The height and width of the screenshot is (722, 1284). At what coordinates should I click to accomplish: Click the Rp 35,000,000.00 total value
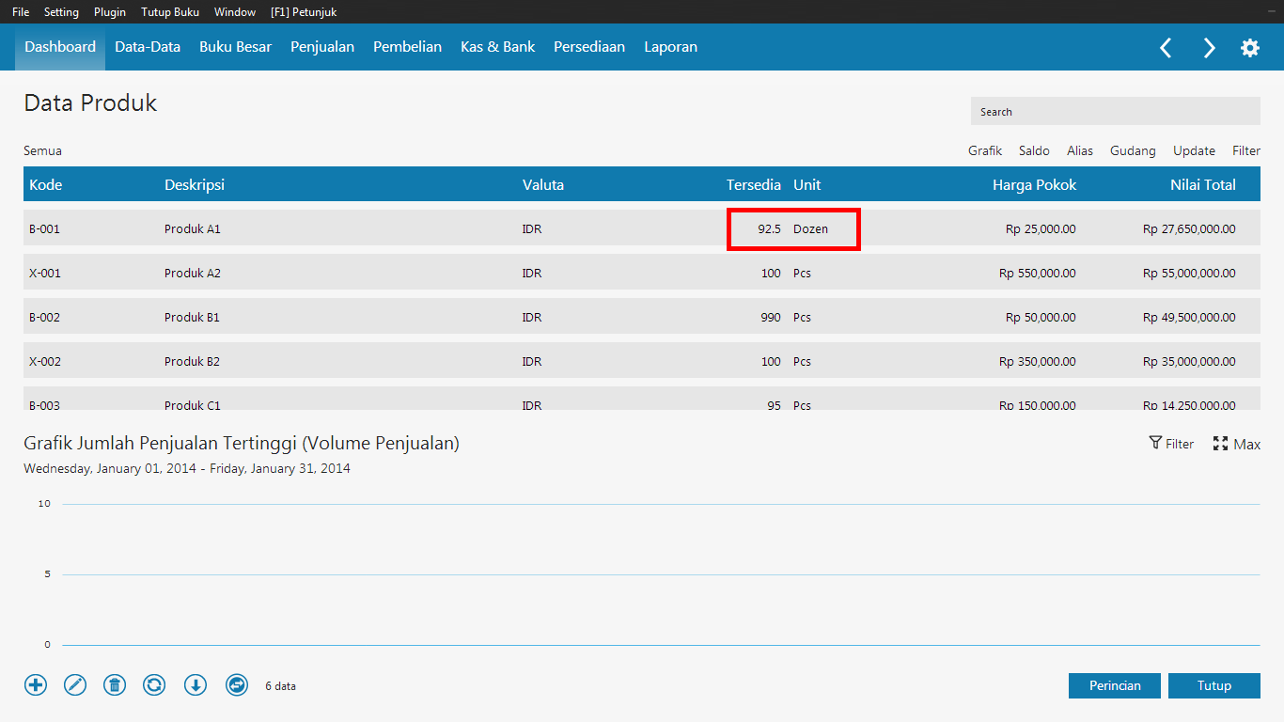click(1189, 361)
